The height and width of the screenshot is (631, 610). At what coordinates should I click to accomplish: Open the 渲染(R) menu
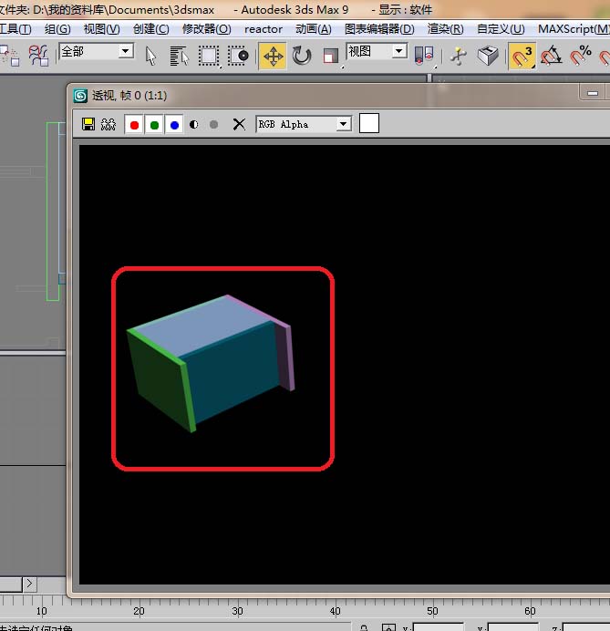pyautogui.click(x=445, y=29)
